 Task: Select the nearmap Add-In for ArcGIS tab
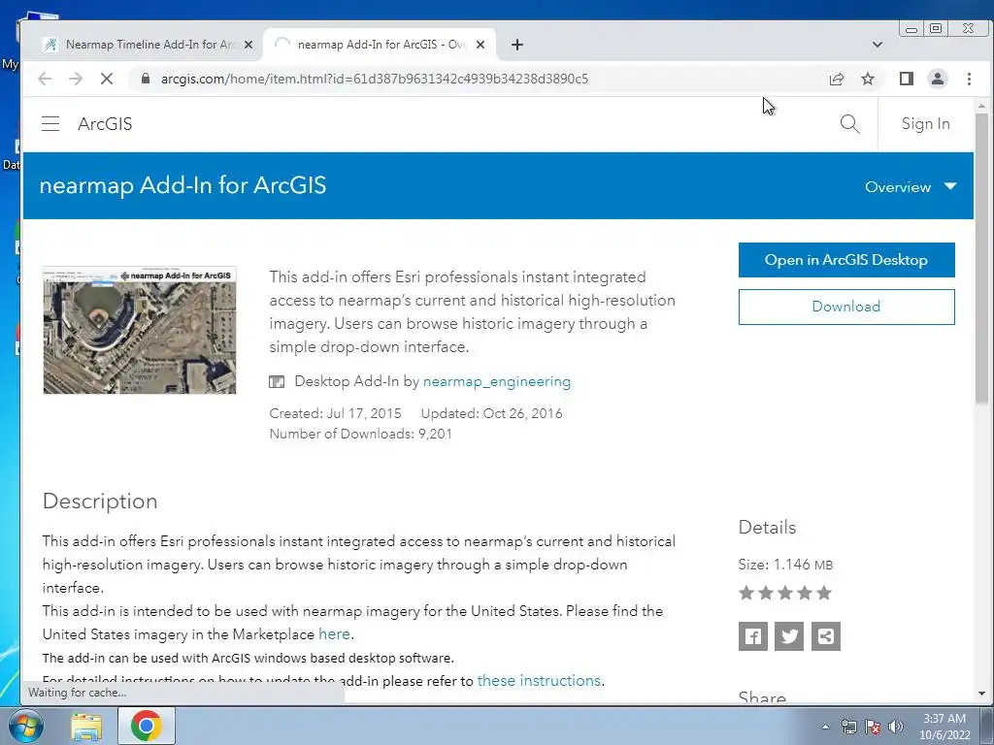380,45
